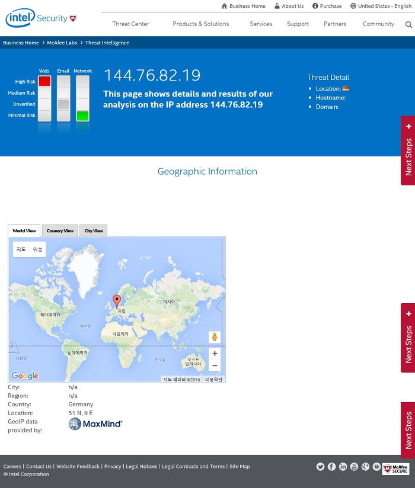Click the Purchase info icon
The image size is (415, 488).
(315, 6)
